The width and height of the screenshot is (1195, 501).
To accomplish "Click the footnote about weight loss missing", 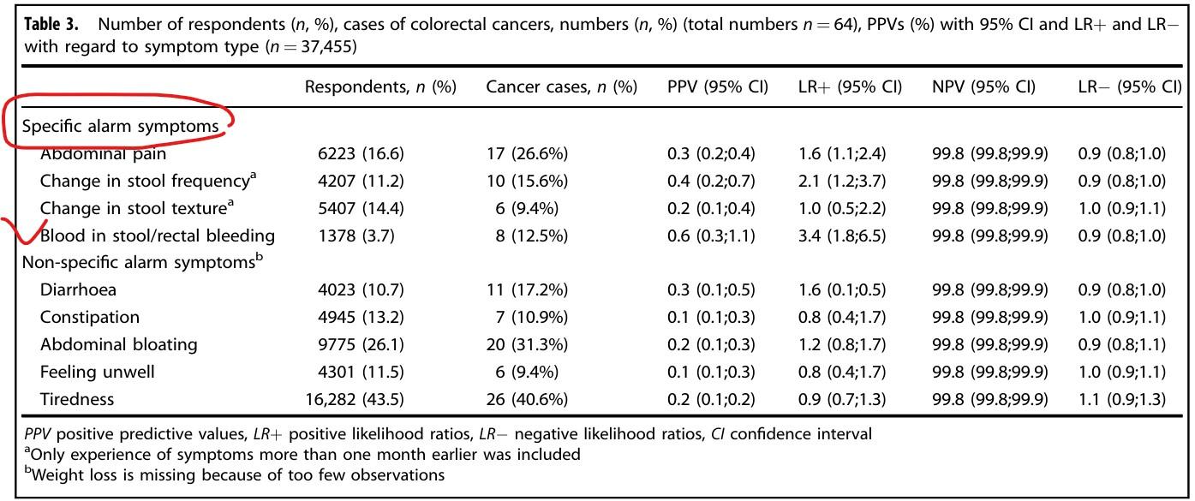I will (x=236, y=474).
